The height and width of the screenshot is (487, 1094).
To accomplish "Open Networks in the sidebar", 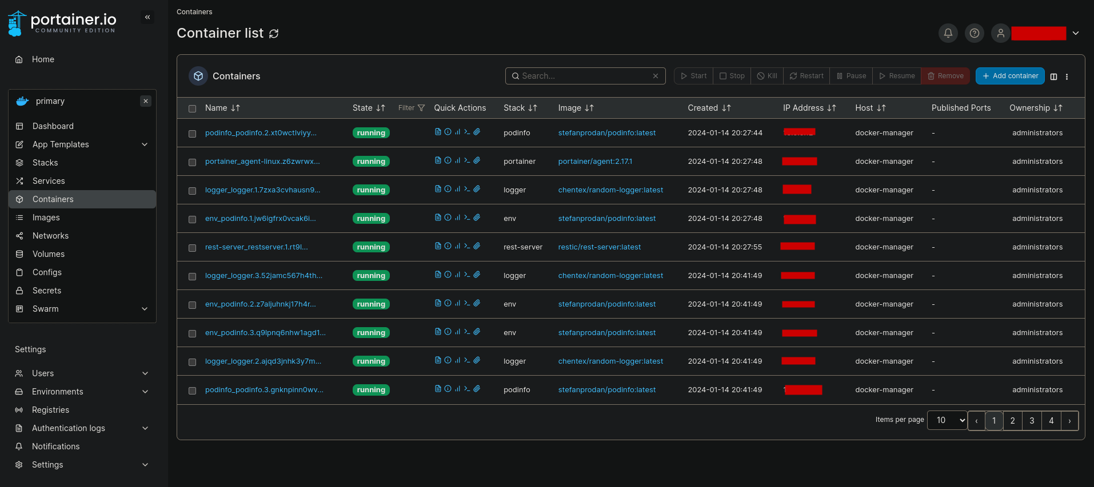I will (50, 236).
